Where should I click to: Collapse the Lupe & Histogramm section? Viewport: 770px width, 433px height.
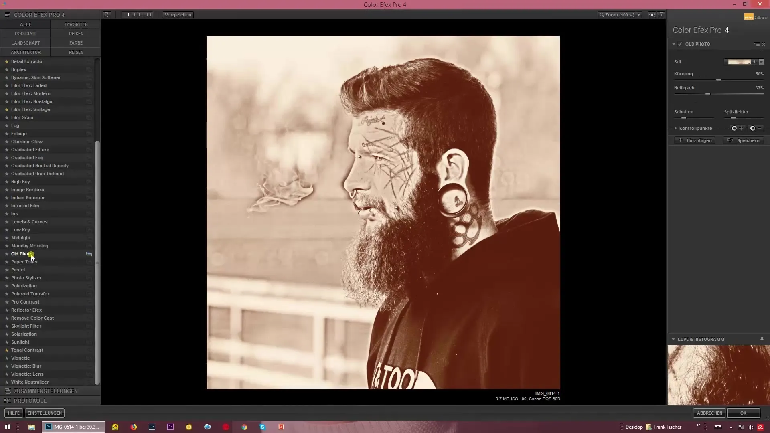coord(673,339)
